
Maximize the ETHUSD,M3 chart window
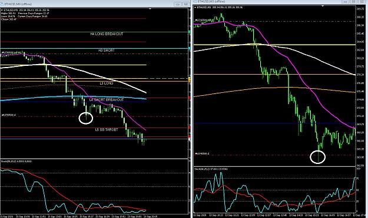(353, 1)
